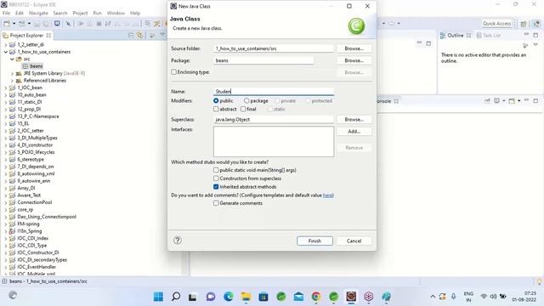Image resolution: width=544 pixels, height=306 pixels.
Task: Expand the 1_2_setter_di project
Action: pyautogui.click(x=6, y=45)
